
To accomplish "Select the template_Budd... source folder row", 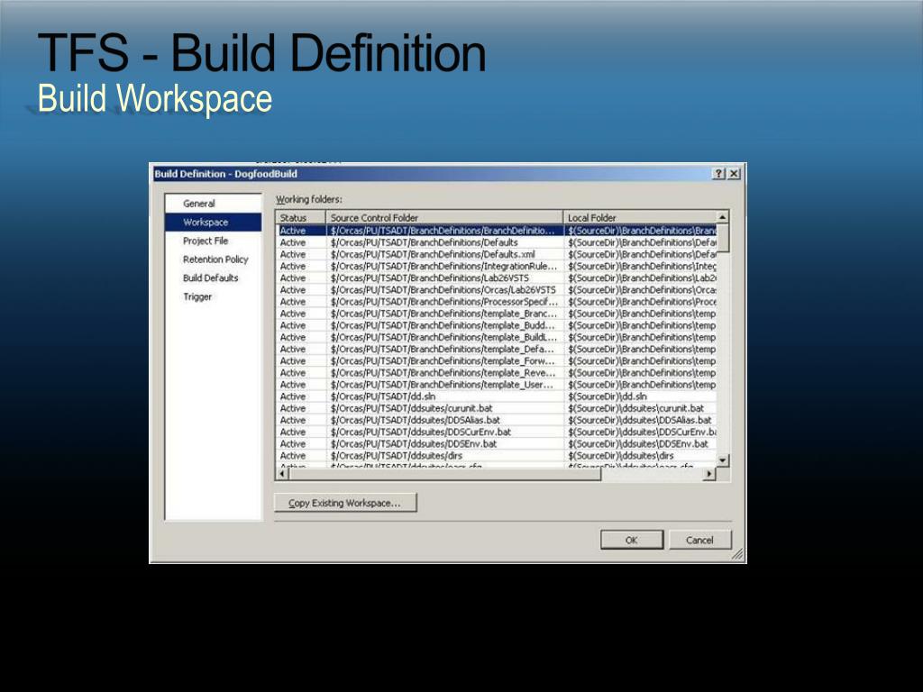I will click(497, 325).
